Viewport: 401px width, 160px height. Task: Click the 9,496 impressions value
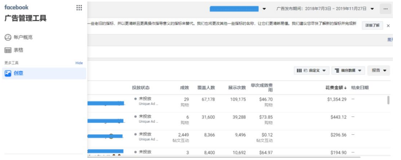coord(240,135)
